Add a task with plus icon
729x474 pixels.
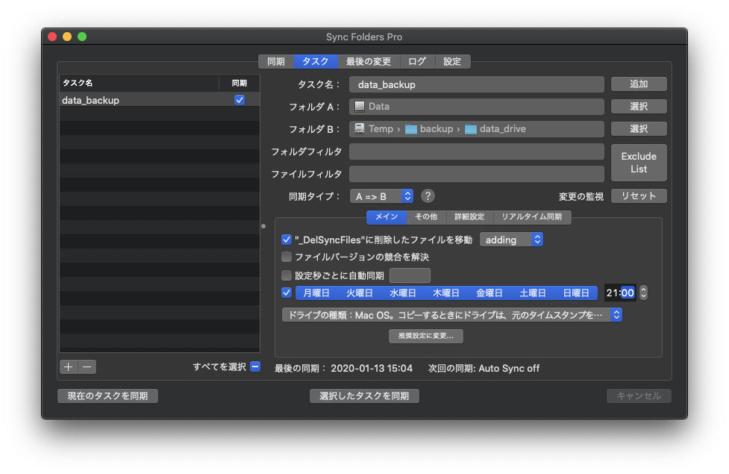pos(69,367)
